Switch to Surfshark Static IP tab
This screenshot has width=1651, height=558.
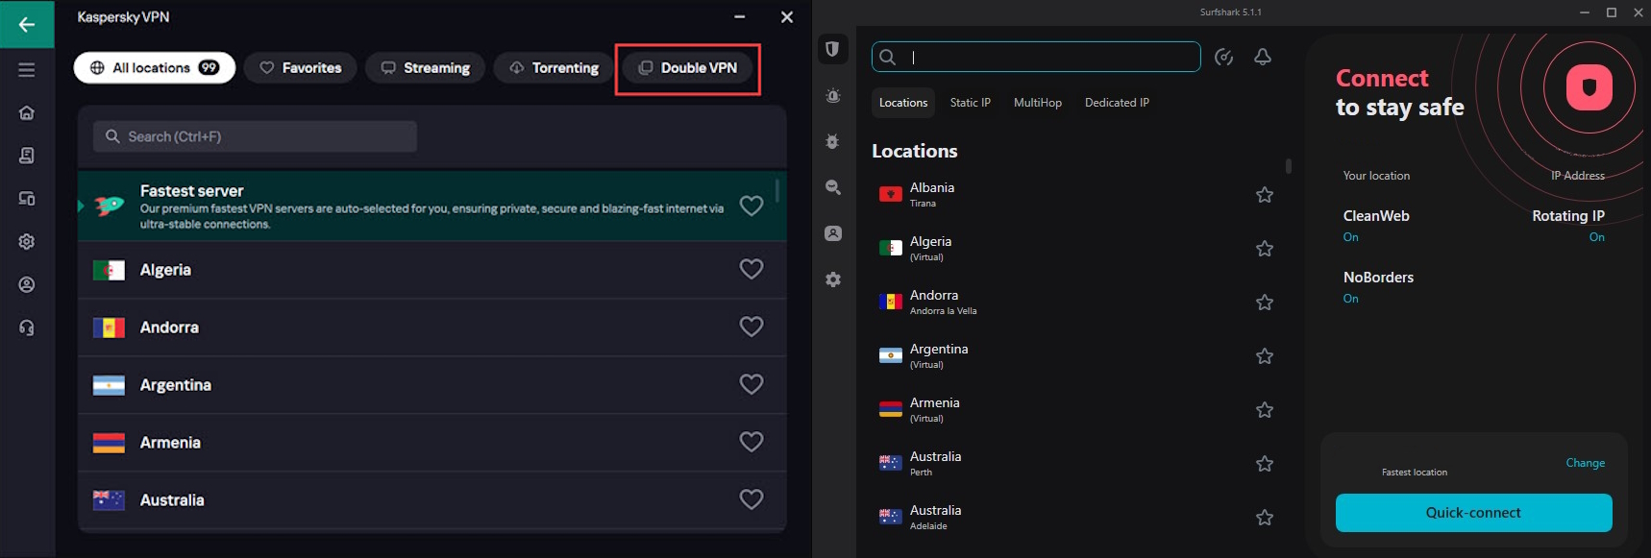tap(971, 103)
